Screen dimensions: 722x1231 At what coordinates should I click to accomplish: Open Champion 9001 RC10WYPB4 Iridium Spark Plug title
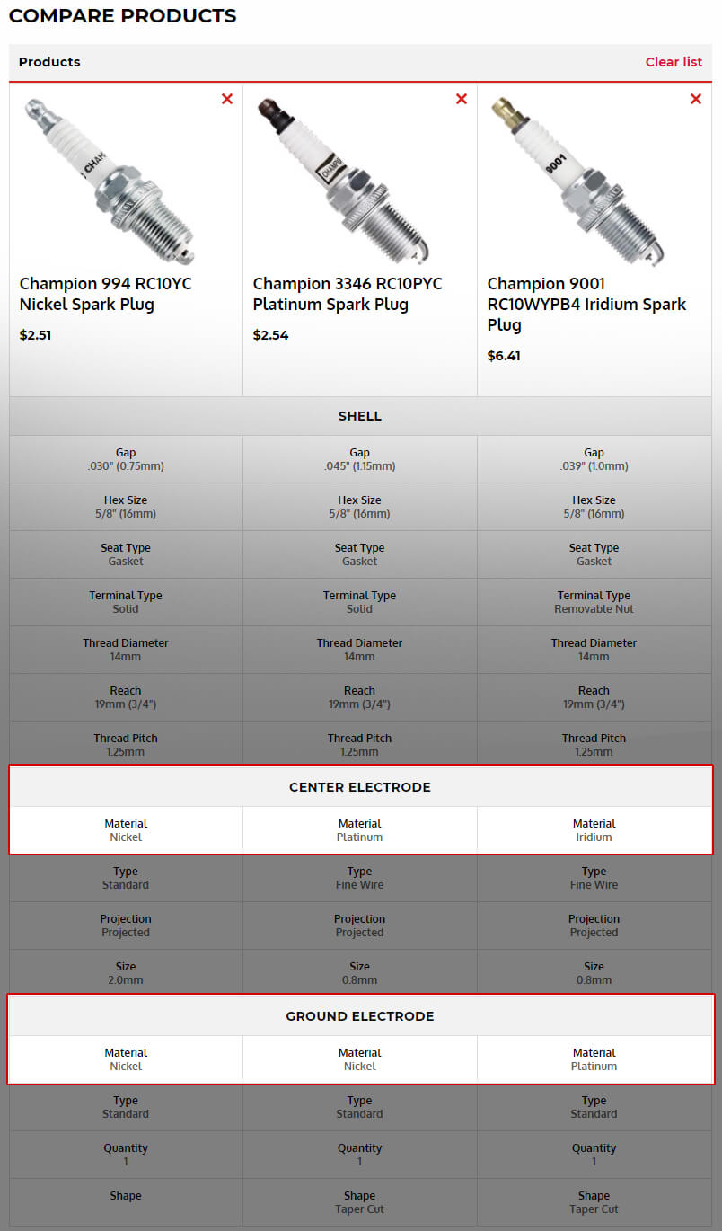[586, 304]
